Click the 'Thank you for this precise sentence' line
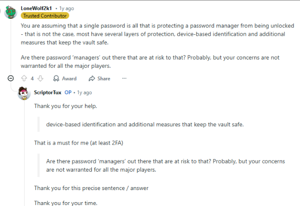The height and width of the screenshot is (206, 300). (91, 188)
